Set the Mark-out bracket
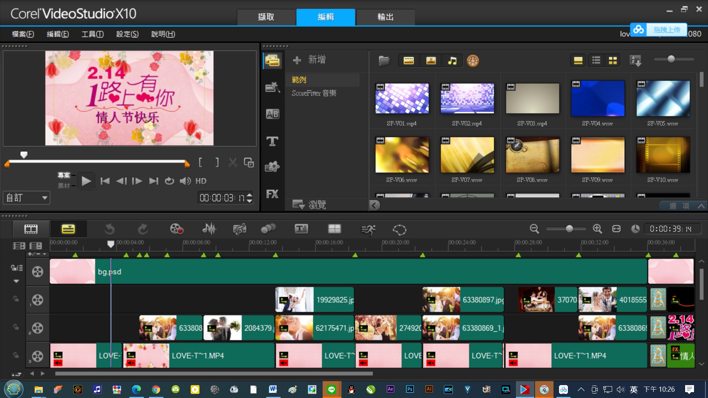Image resolution: width=708 pixels, height=398 pixels. (217, 163)
